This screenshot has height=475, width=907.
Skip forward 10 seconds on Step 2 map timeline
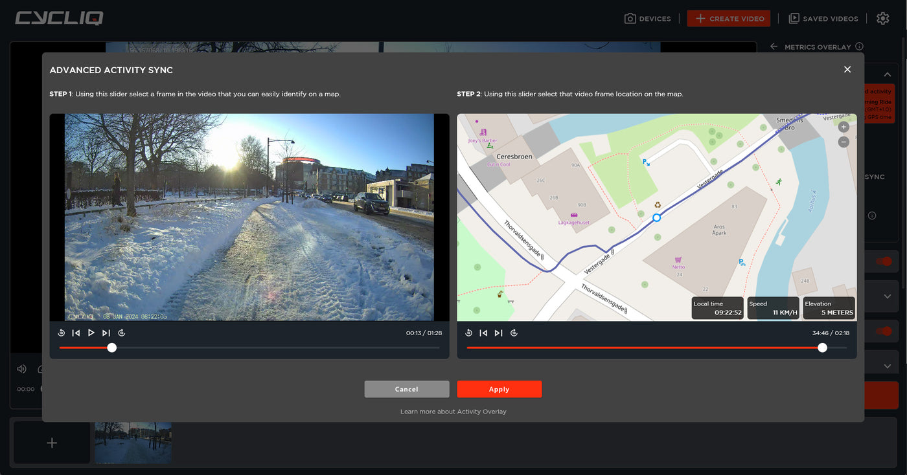click(x=514, y=332)
